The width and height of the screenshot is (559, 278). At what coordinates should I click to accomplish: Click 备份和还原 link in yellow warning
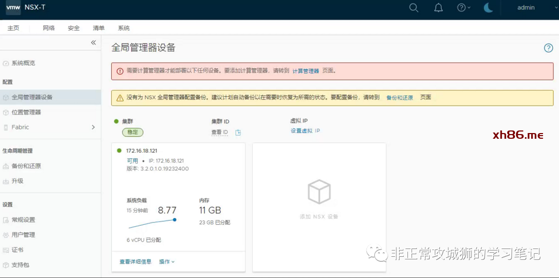coord(400,98)
